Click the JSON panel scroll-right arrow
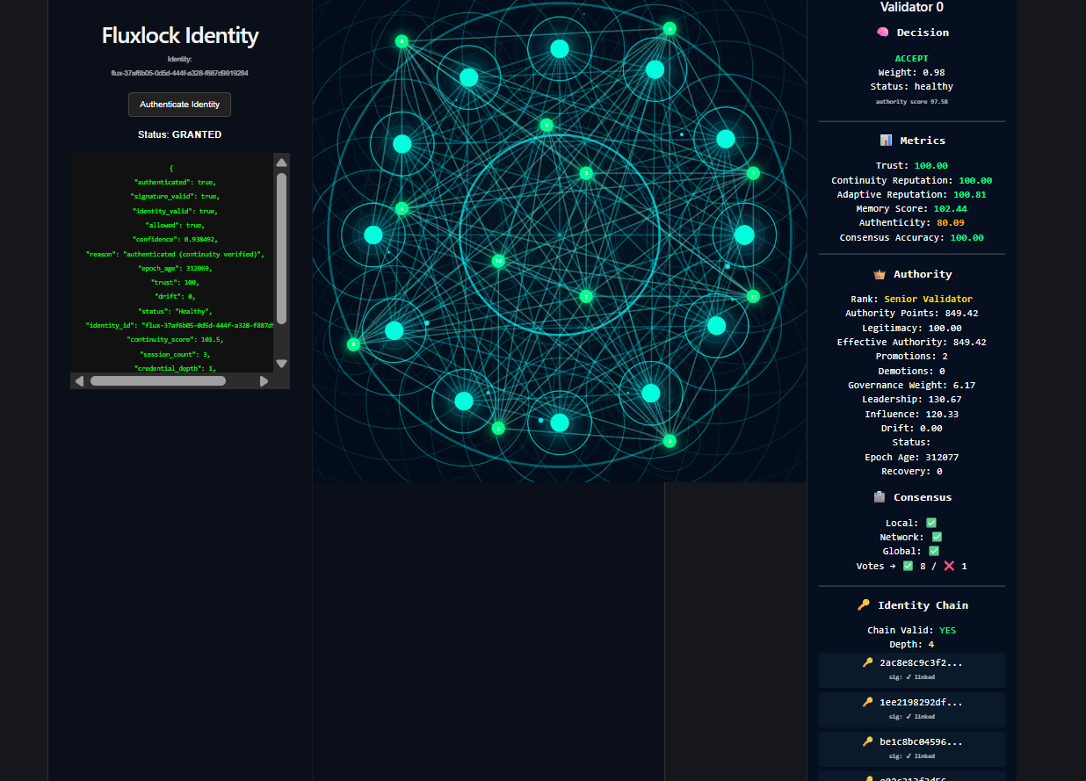Viewport: 1086px width, 781px height. tap(264, 380)
